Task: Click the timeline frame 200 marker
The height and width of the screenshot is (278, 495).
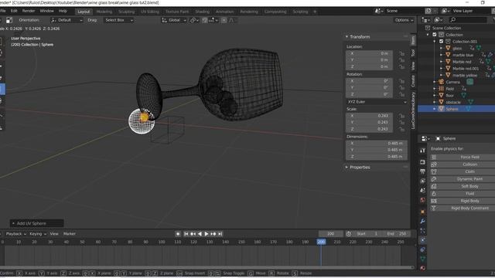Action: click(321, 242)
